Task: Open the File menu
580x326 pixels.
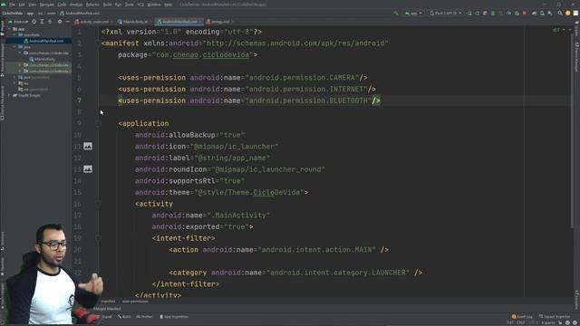Action: [x=12, y=5]
